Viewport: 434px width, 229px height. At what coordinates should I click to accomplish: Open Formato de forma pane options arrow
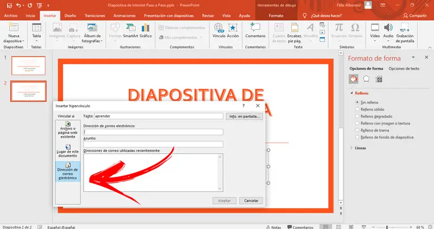pyautogui.click(x=413, y=57)
